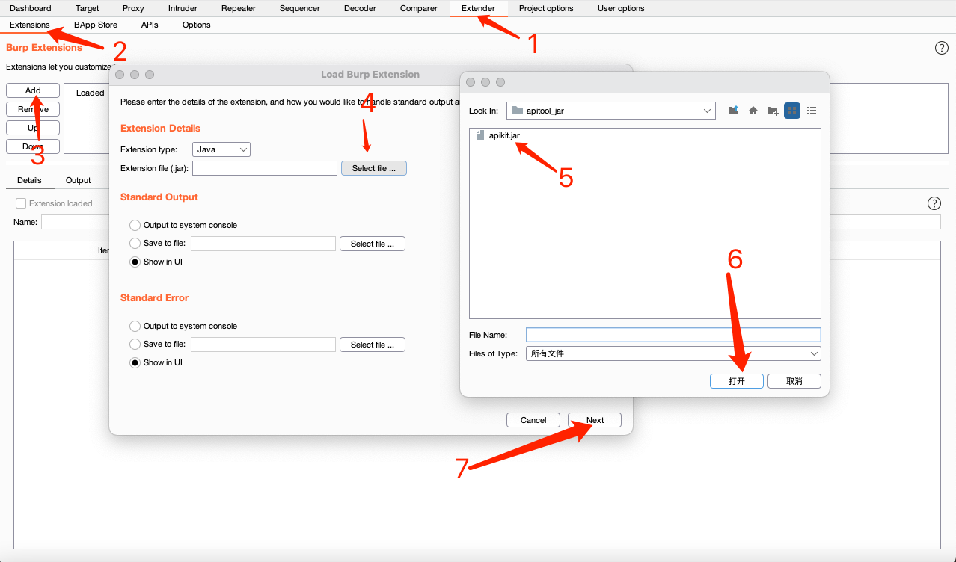
Task: Open the Repeater tab
Action: pos(239,8)
